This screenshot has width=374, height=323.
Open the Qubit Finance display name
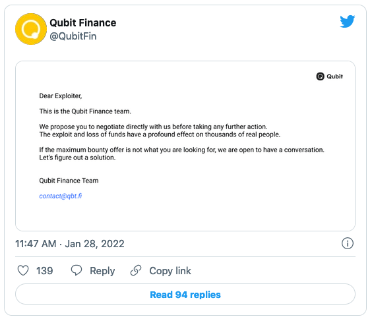pyautogui.click(x=82, y=23)
